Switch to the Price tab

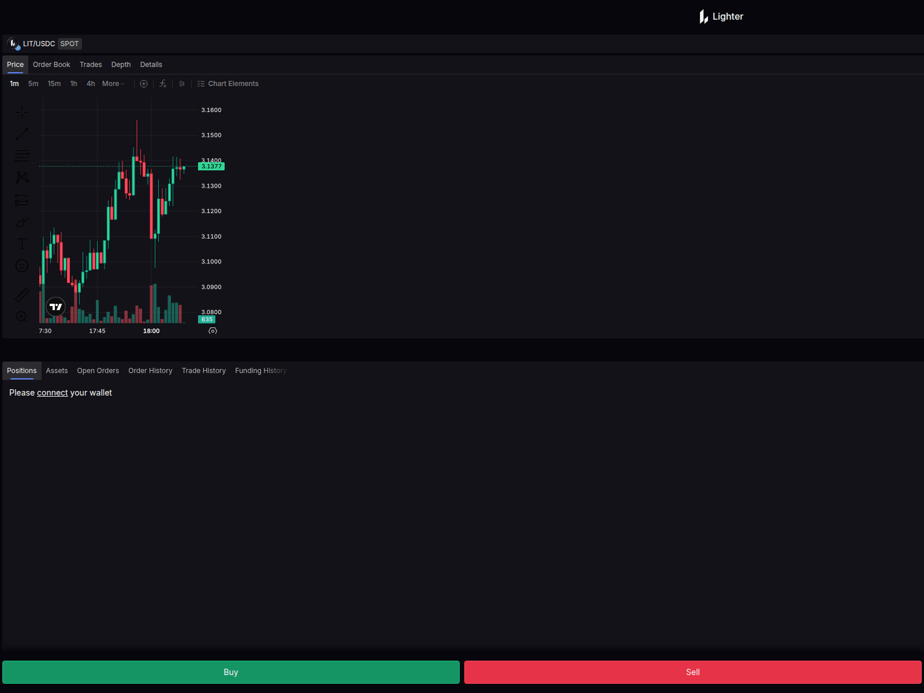16,65
